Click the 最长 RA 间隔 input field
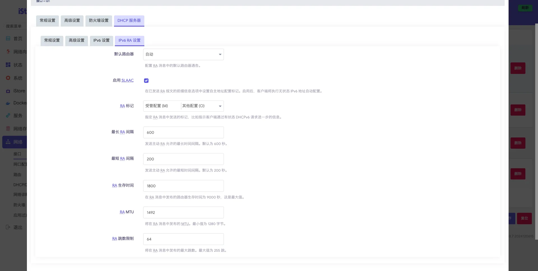538x271 pixels. (x=183, y=132)
